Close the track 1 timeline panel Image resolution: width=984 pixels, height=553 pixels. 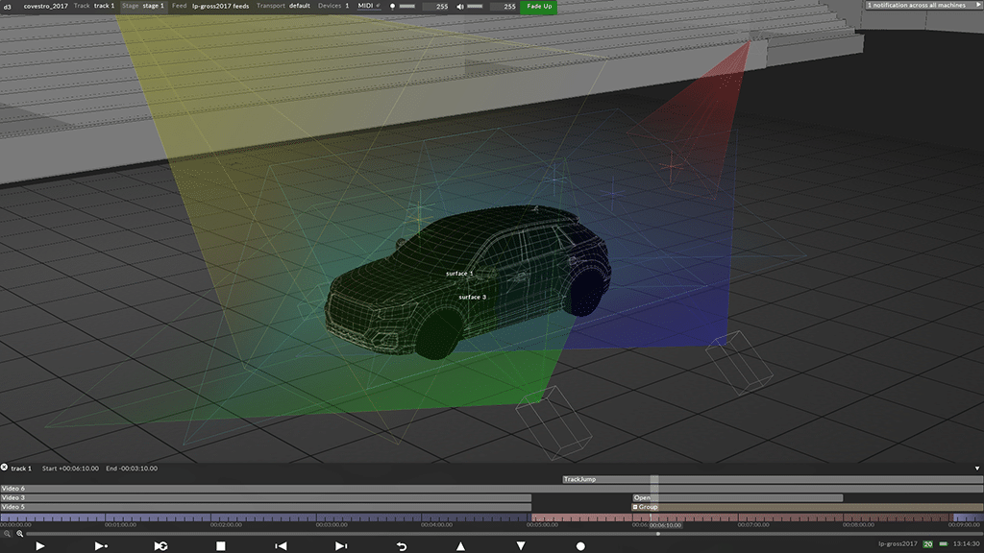5,468
